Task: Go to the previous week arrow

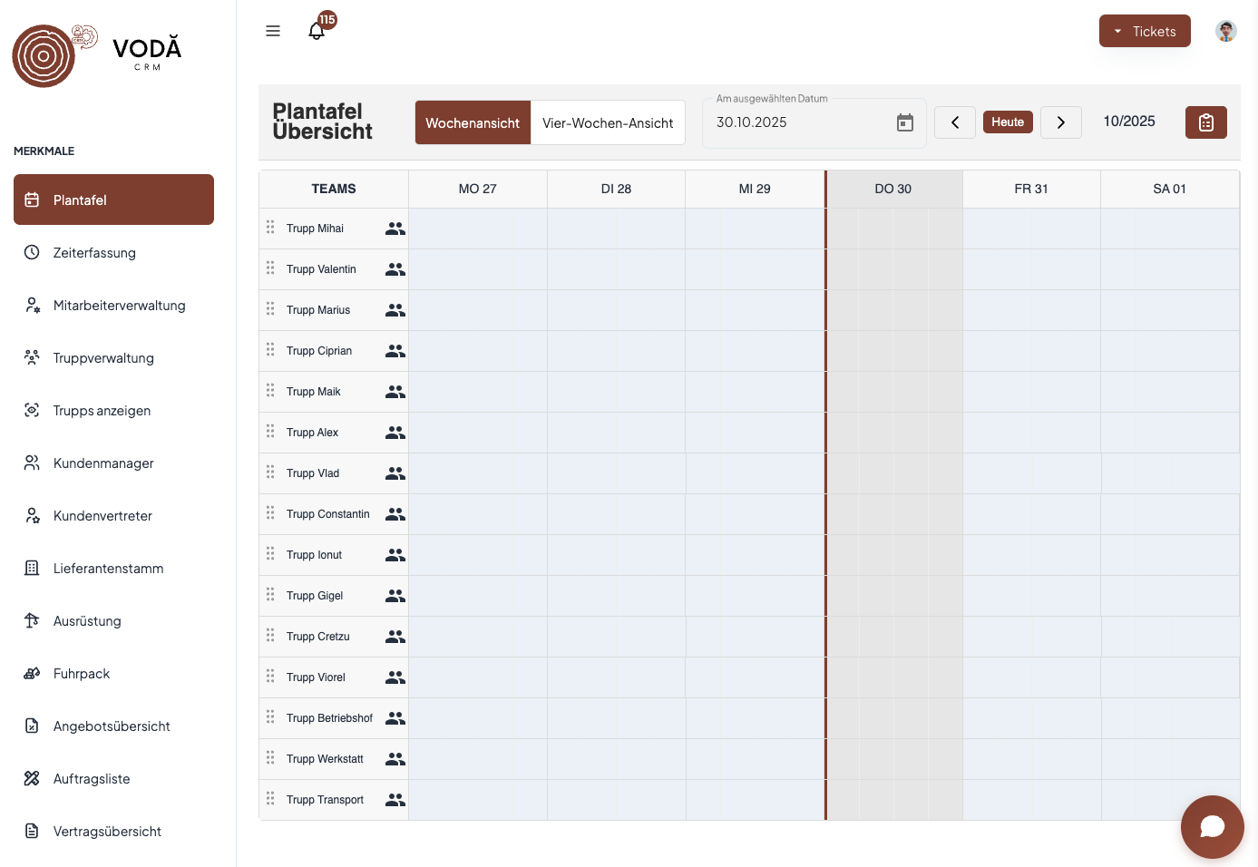Action: [955, 122]
